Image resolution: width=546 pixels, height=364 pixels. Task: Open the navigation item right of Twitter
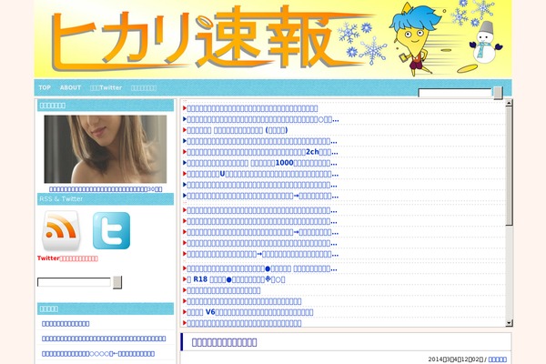pyautogui.click(x=144, y=87)
